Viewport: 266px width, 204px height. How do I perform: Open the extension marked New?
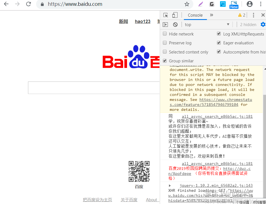click(x=234, y=5)
